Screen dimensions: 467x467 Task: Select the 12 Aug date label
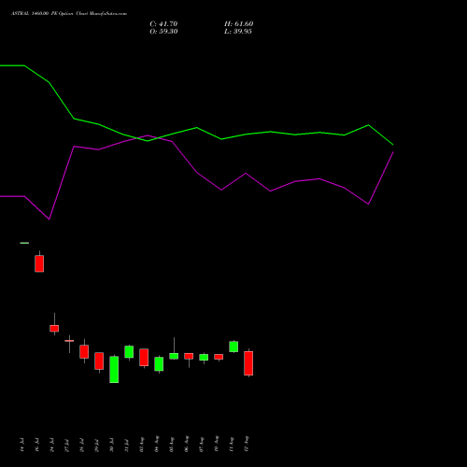[x=246, y=444]
